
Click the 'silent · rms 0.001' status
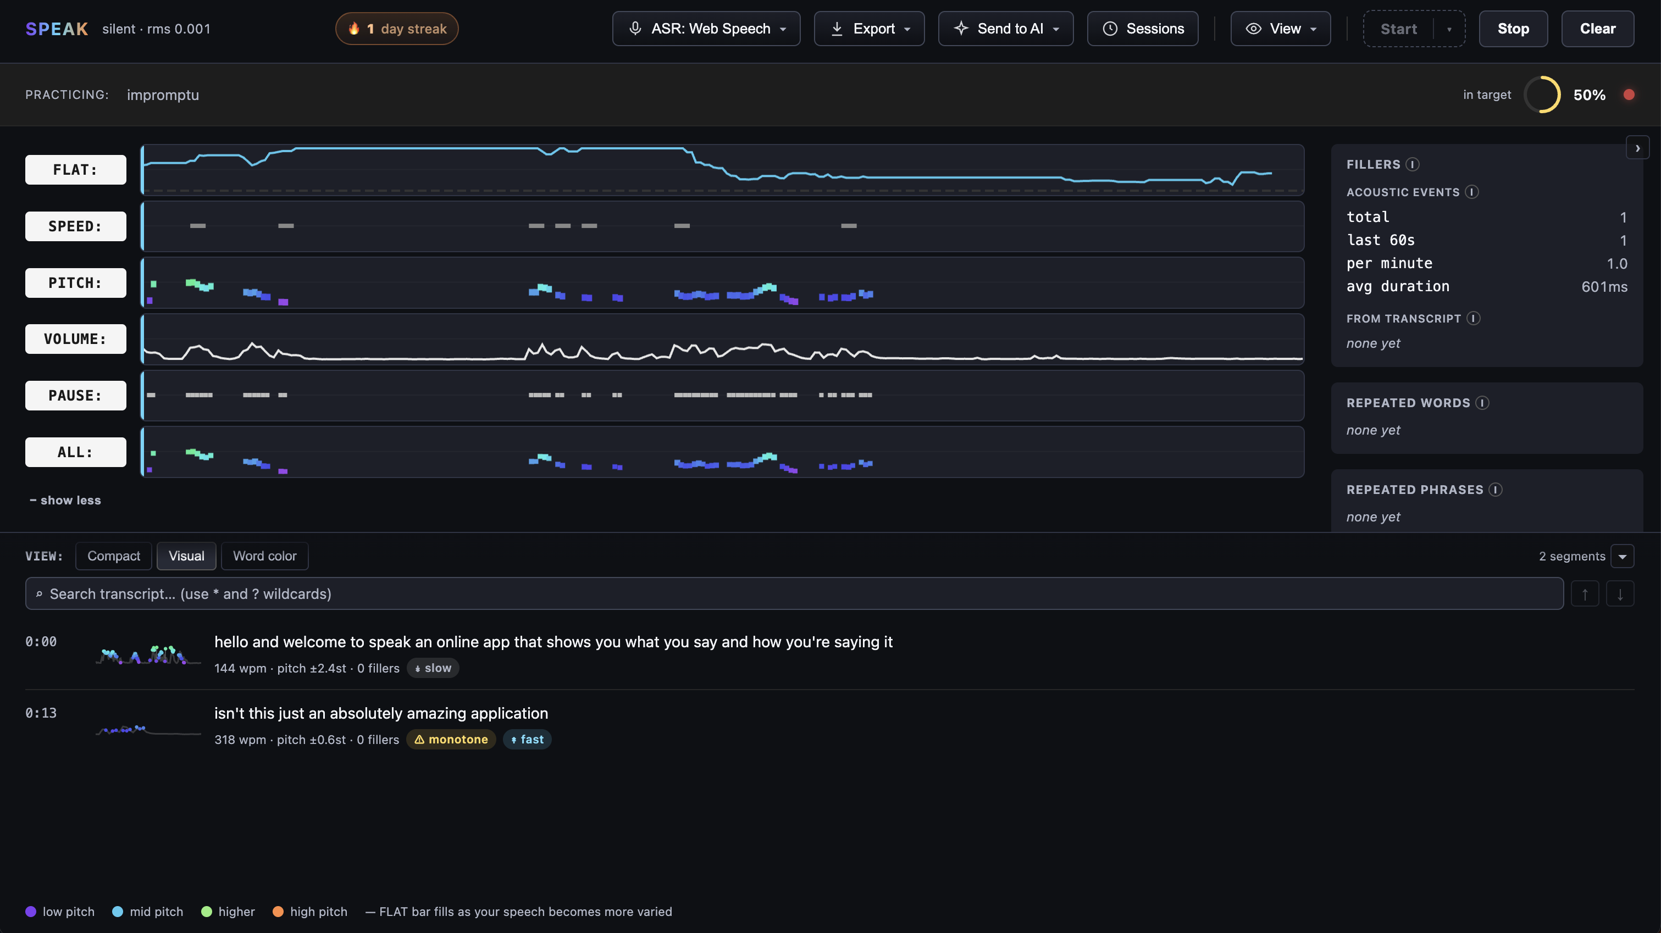coord(156,29)
